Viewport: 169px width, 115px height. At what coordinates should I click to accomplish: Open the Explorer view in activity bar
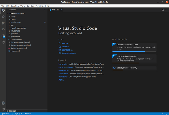3,11
